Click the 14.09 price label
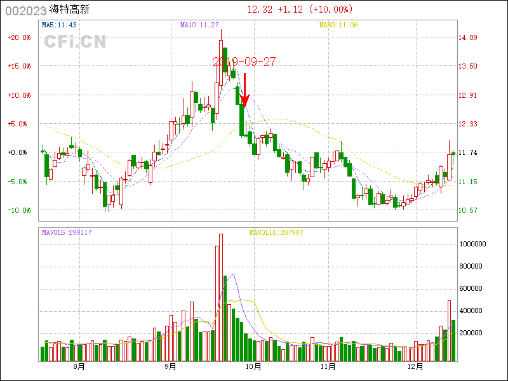Image resolution: width=508 pixels, height=381 pixels. (467, 37)
